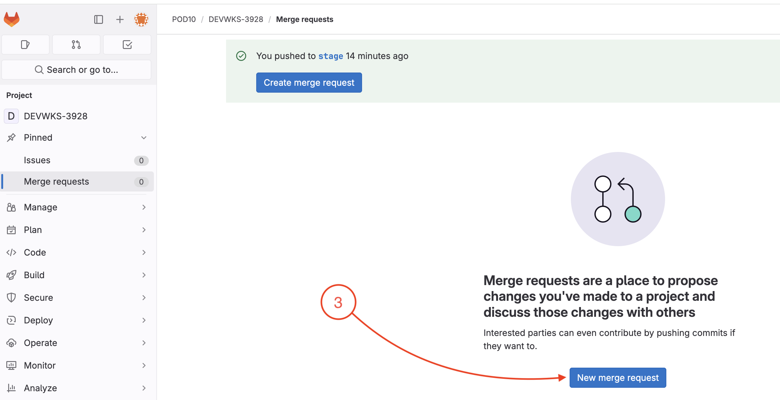The height and width of the screenshot is (400, 780).
Task: Open assigned issues shortcut icon
Action: tap(25, 45)
